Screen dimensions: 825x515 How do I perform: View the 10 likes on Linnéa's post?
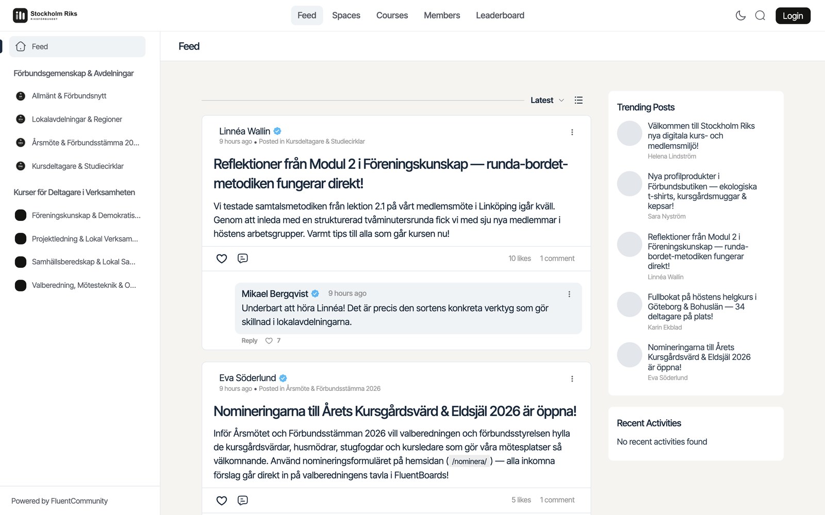(520, 259)
